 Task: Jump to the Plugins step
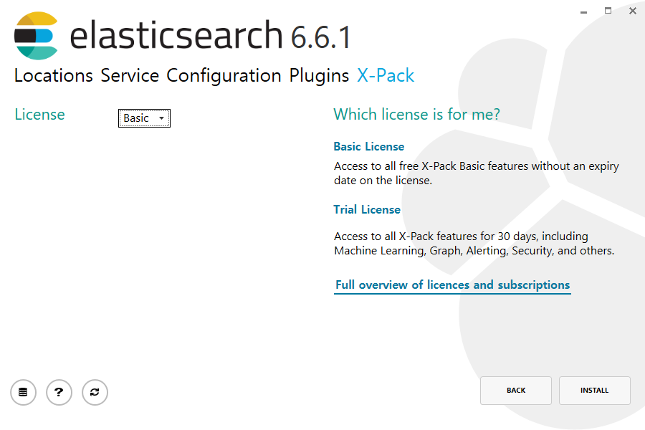pos(319,76)
